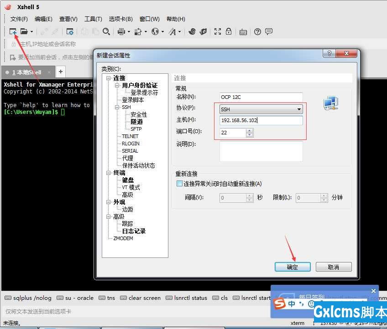
Task: Collapse the 高级 category tree node
Action: point(108,216)
